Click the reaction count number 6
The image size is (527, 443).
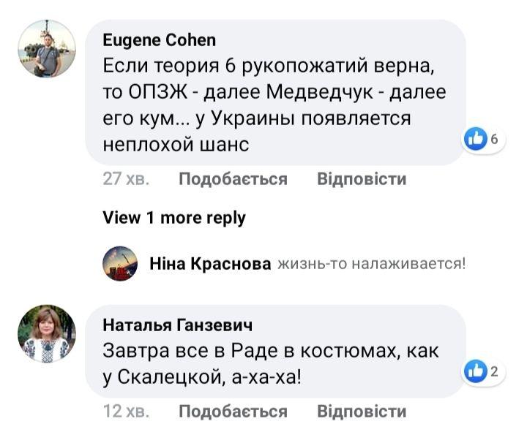click(494, 139)
